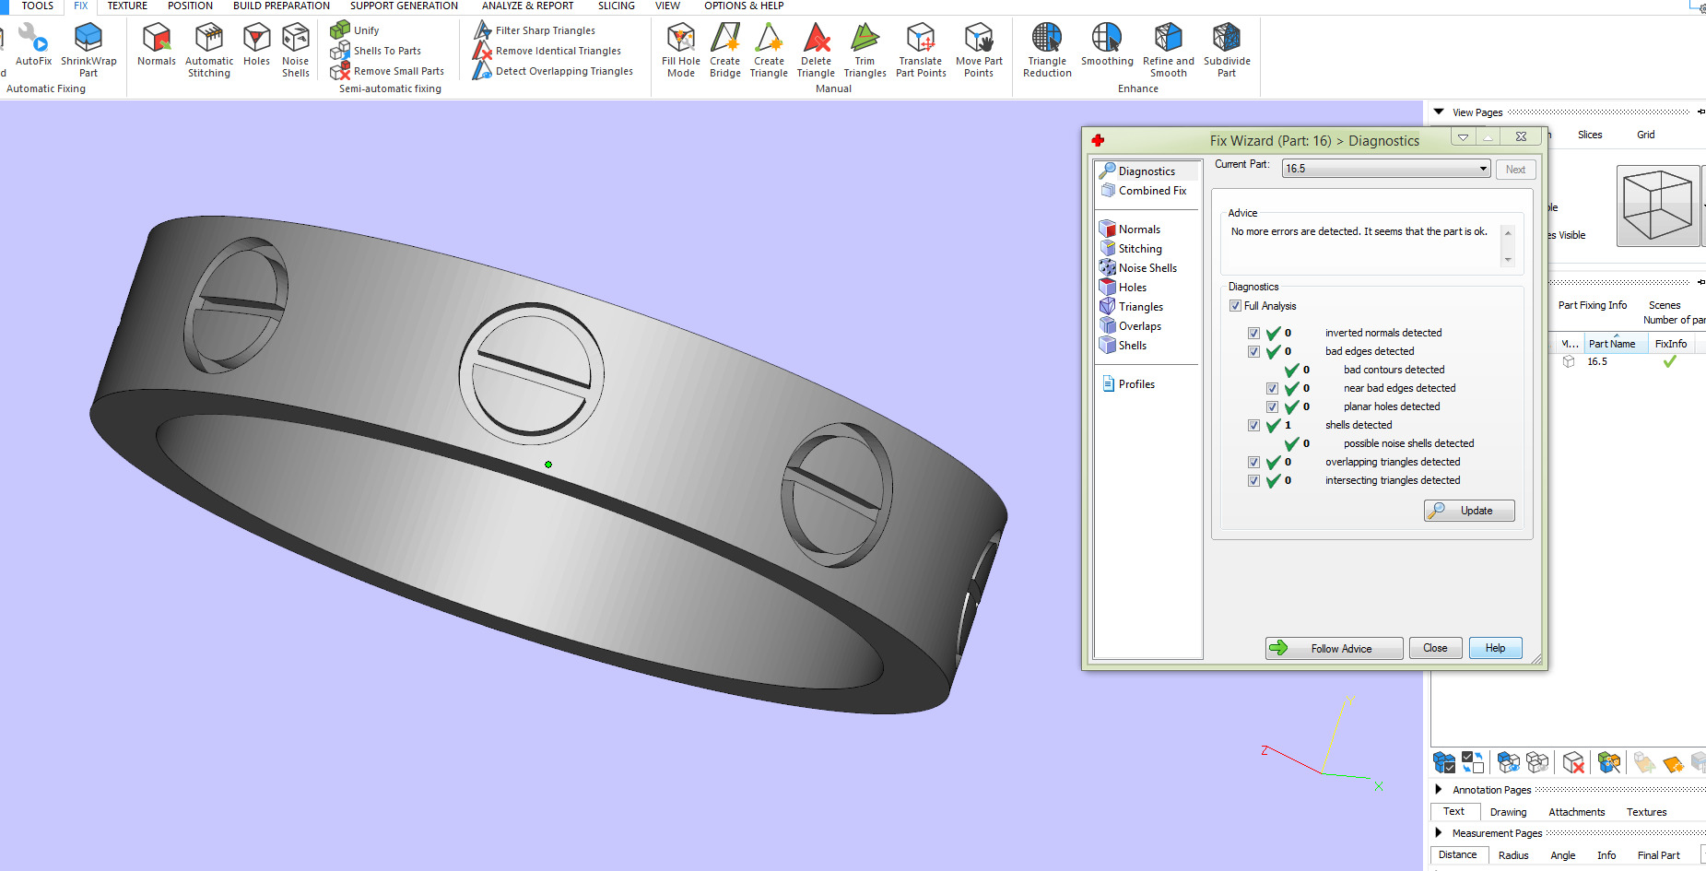Open the Stitching page in Fix Wizard
This screenshot has width=1706, height=871.
(1131, 249)
